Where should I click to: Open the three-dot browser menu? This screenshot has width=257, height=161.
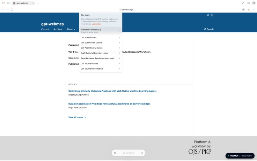[x=253, y=10]
